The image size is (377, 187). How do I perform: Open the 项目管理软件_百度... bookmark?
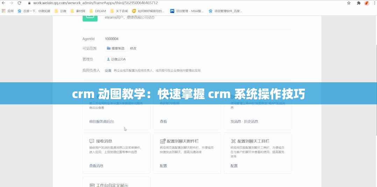click(x=226, y=11)
